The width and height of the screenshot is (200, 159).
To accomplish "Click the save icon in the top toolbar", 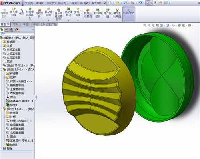I will click(x=125, y=3).
